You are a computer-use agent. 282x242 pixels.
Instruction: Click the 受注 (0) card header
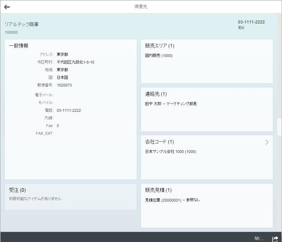click(x=18, y=190)
